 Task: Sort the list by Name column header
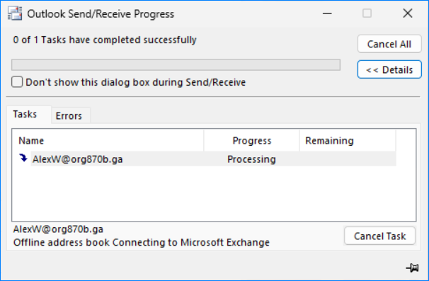coord(108,141)
